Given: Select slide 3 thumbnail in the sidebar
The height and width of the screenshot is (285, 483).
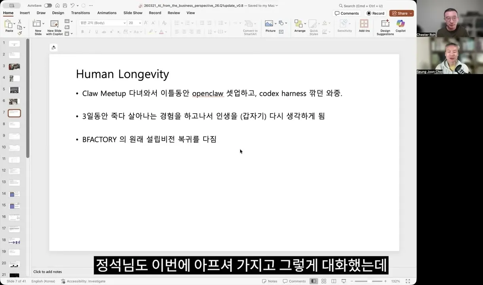Looking at the screenshot, I should click(x=14, y=66).
